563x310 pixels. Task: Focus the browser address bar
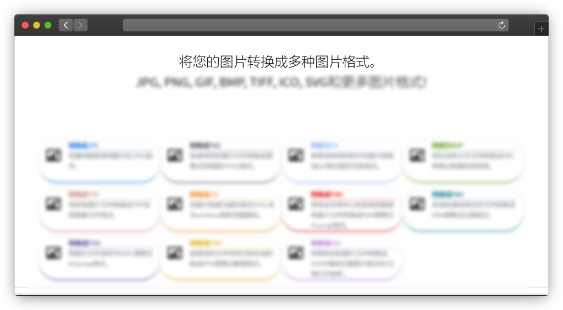(x=316, y=25)
